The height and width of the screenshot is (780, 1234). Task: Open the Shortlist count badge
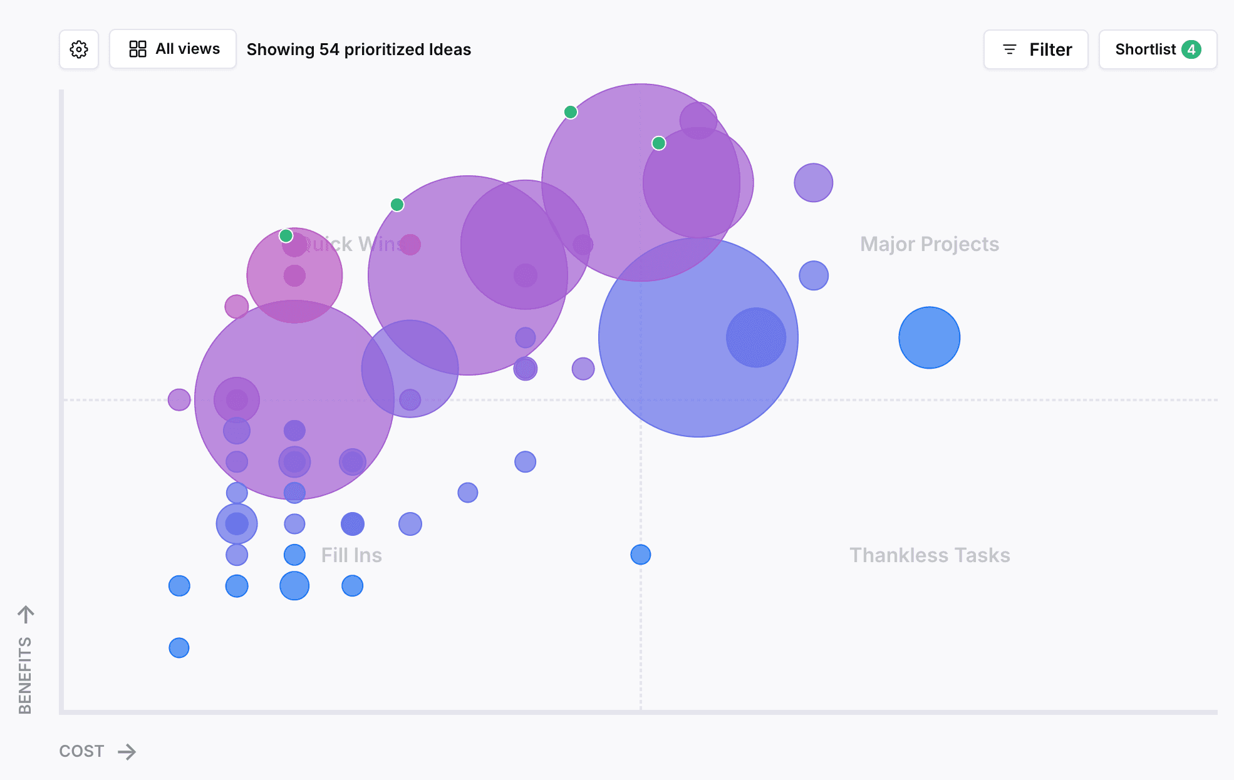coord(1191,49)
